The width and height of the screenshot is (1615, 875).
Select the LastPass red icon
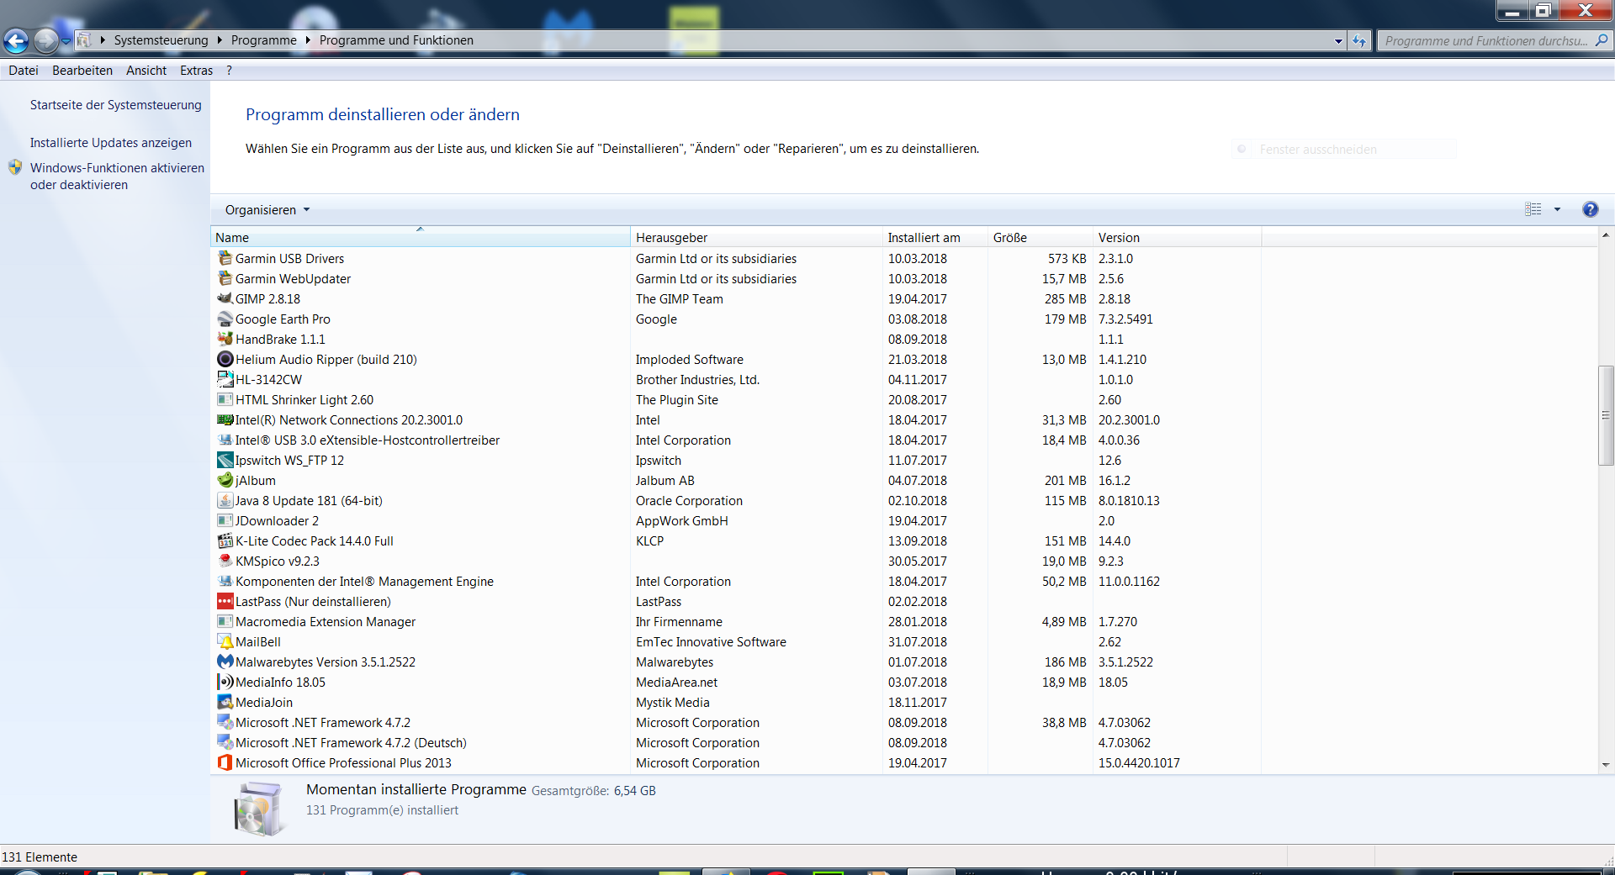coord(225,601)
